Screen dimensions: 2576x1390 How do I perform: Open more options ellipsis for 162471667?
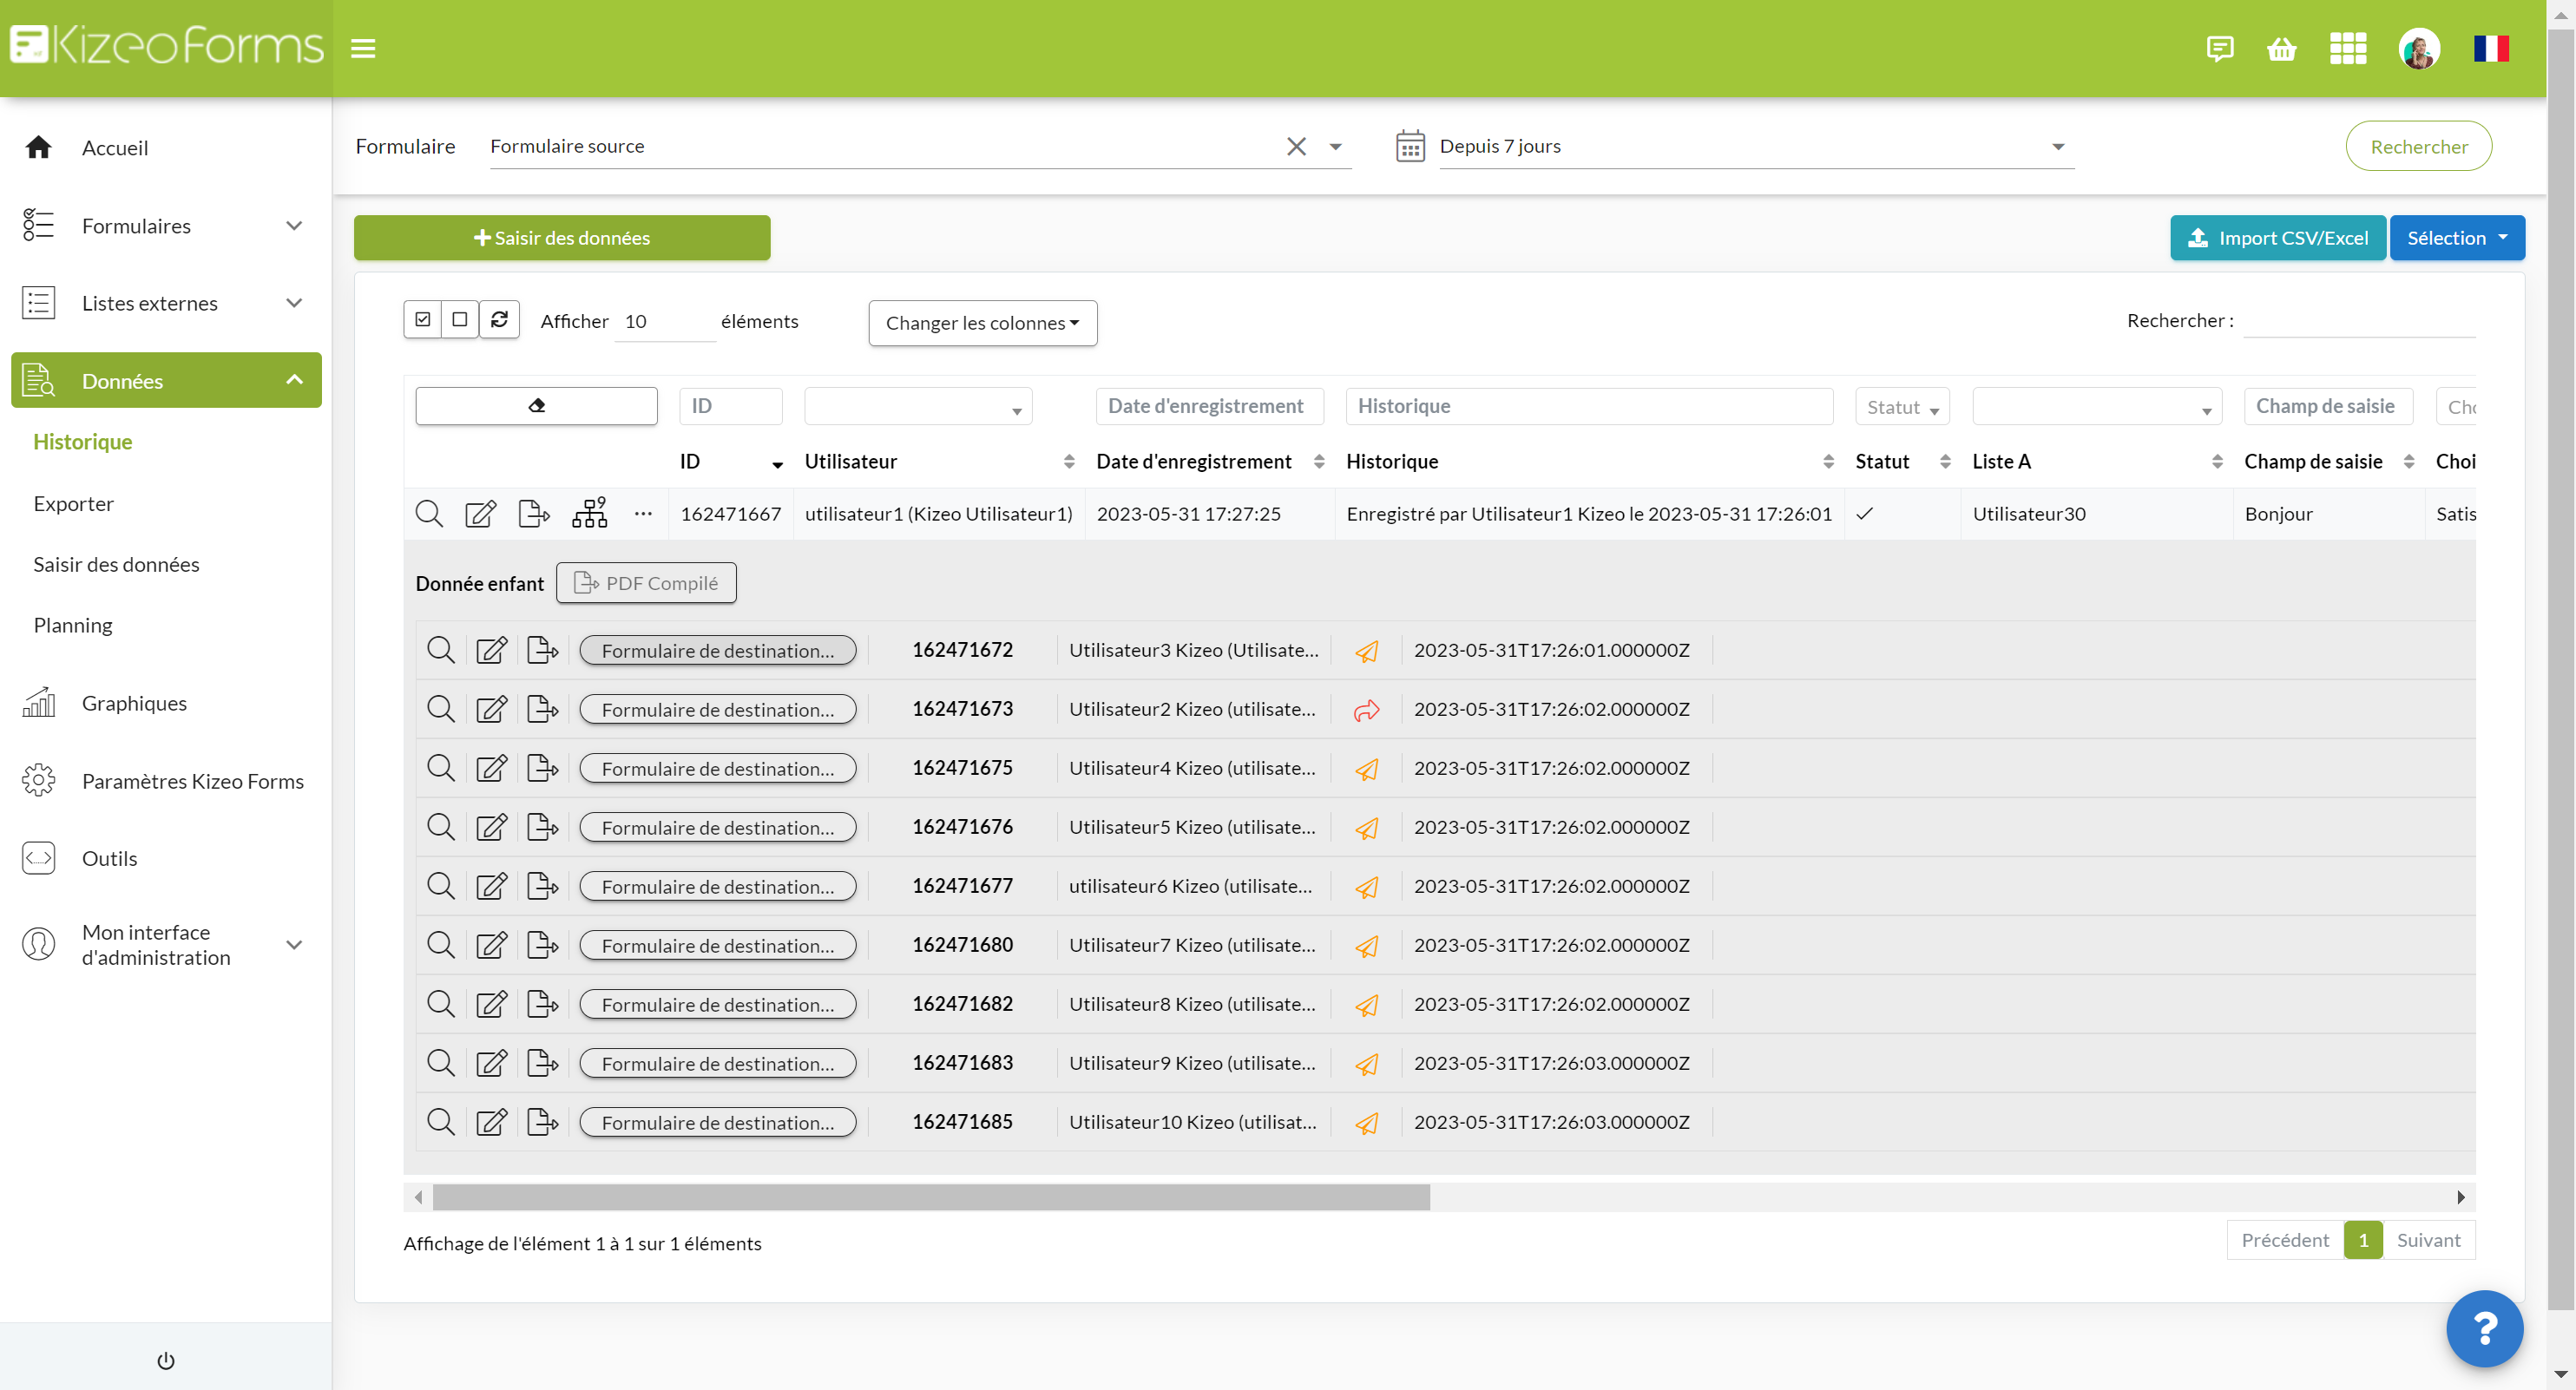[x=643, y=513]
